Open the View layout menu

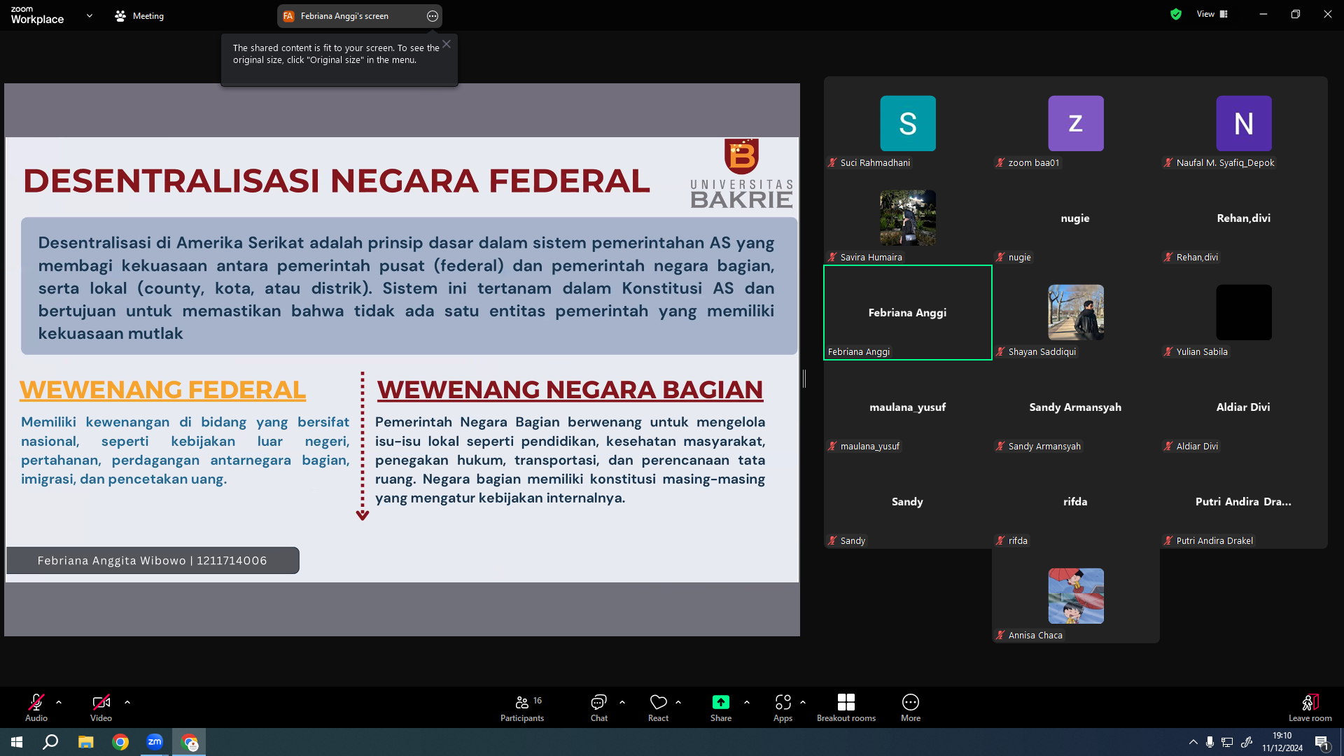coord(1212,14)
